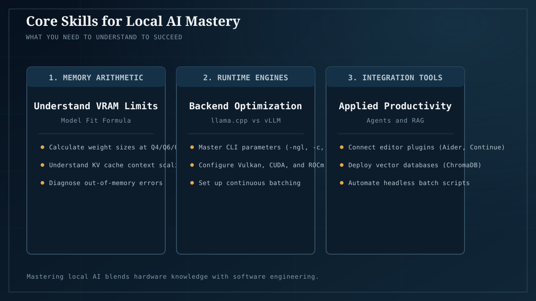536x301 pixels.
Task: Click the 'Understand VRAM Limits' heading
Action: click(x=96, y=106)
